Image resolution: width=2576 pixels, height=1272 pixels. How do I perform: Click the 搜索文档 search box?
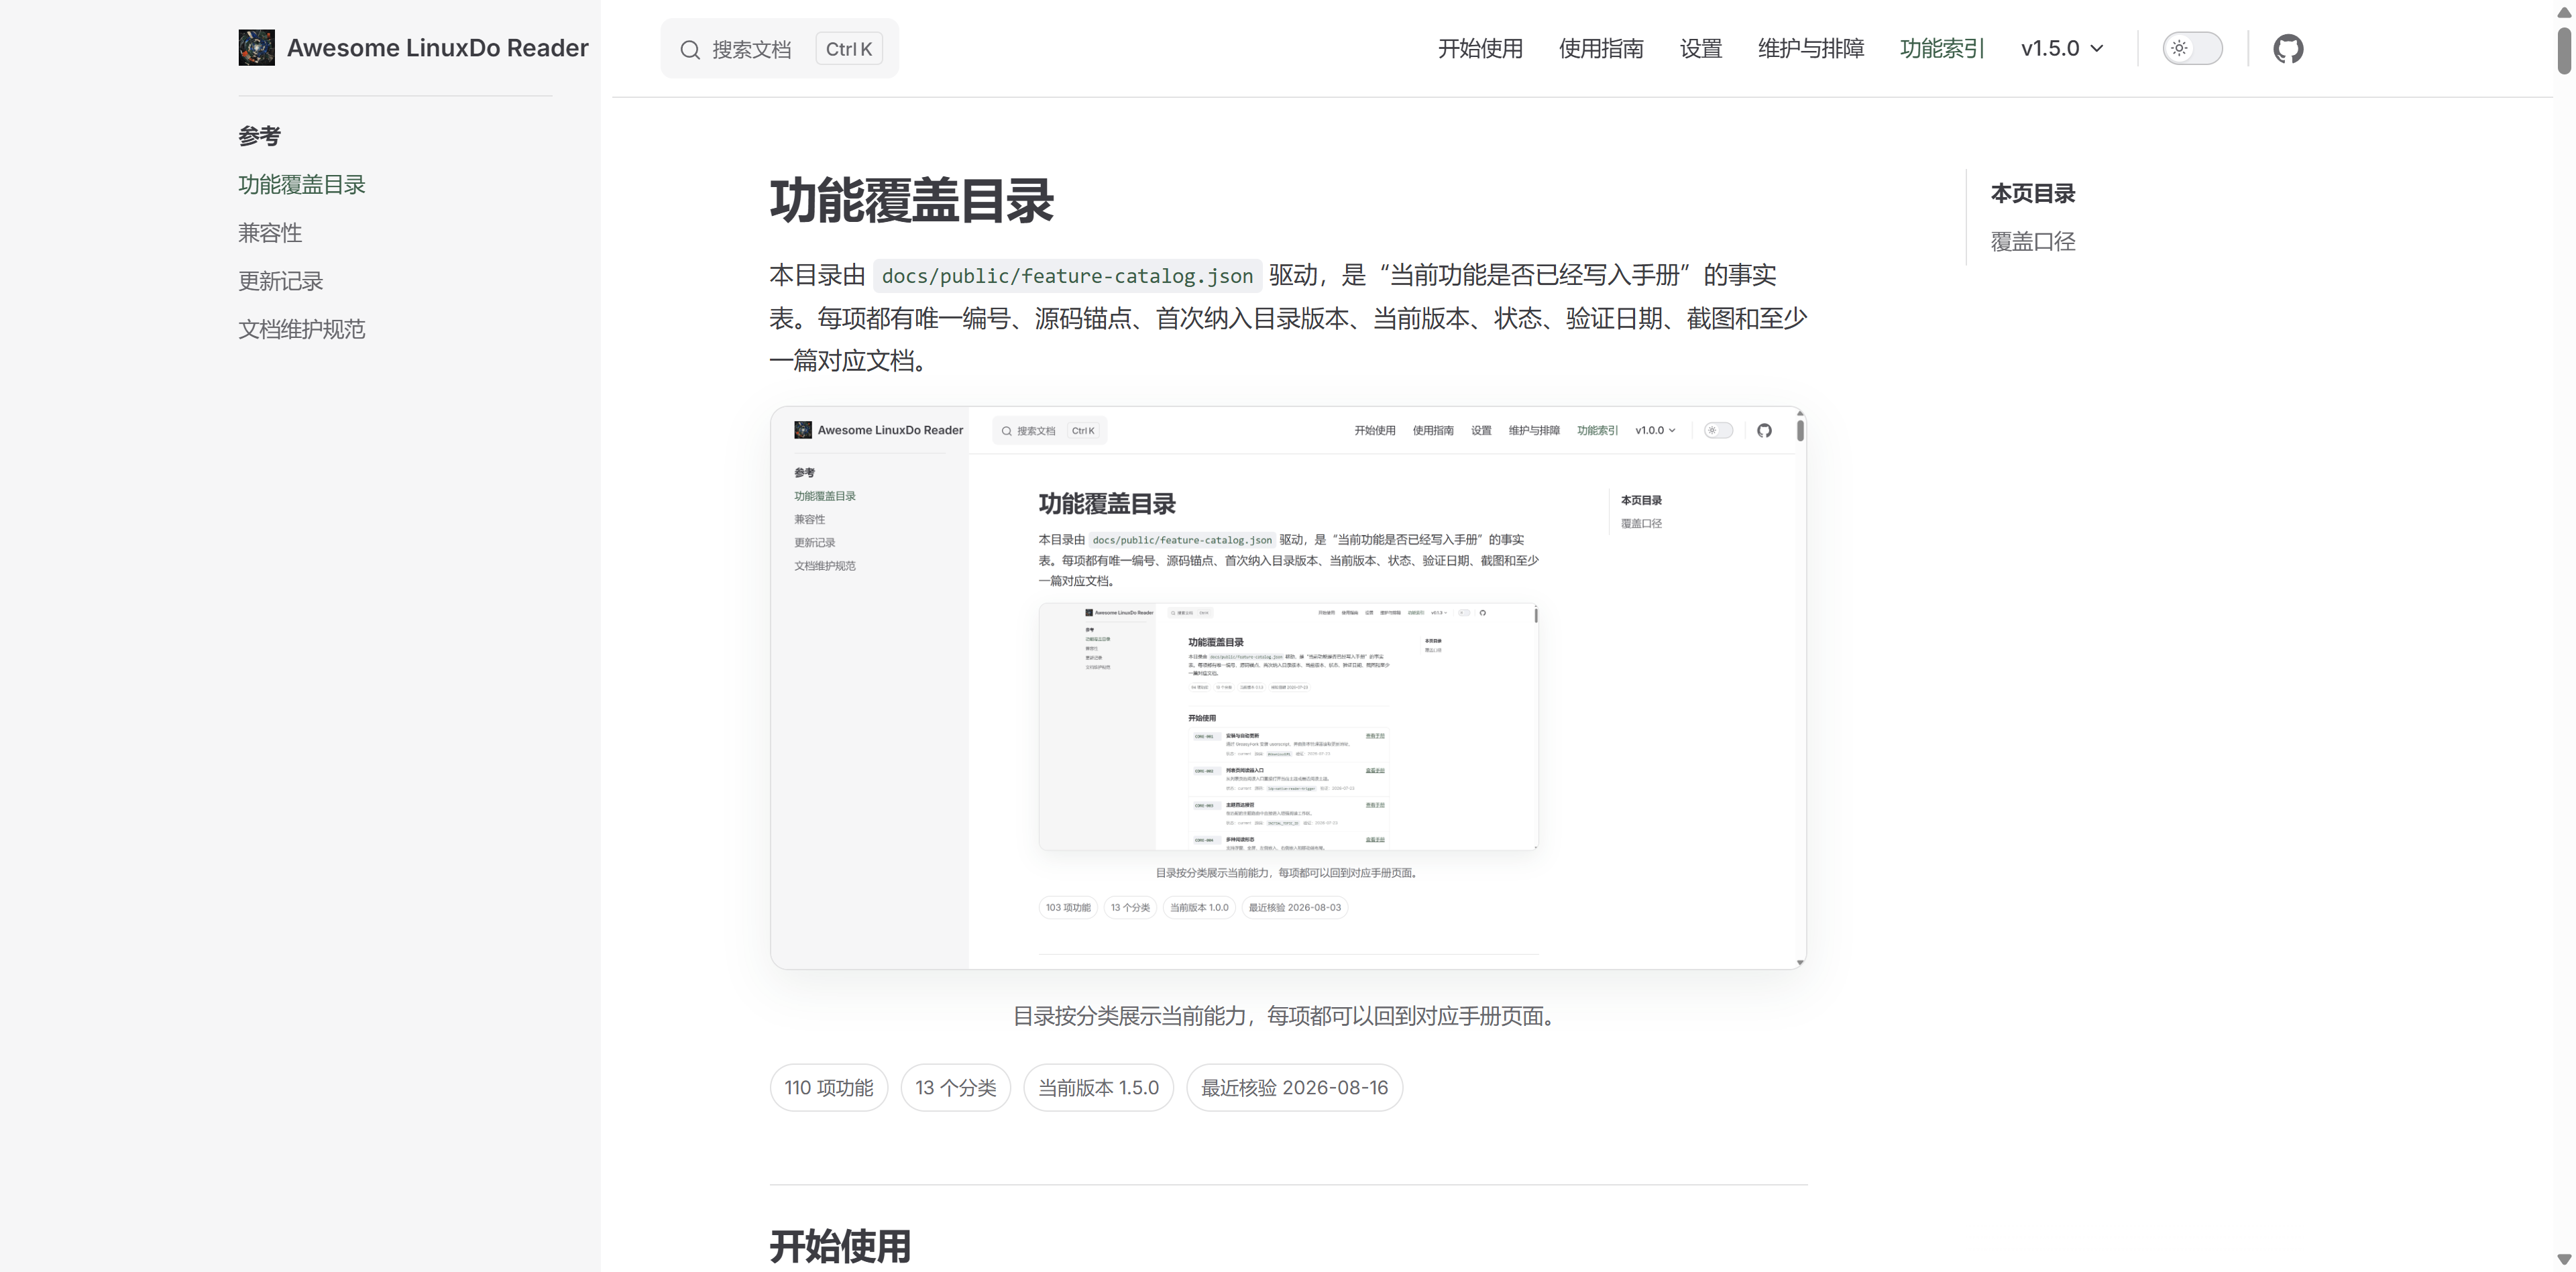pyautogui.click(x=779, y=49)
